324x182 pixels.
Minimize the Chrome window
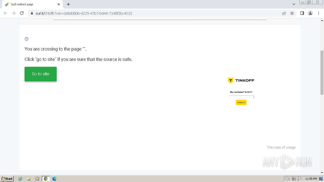(303, 2)
